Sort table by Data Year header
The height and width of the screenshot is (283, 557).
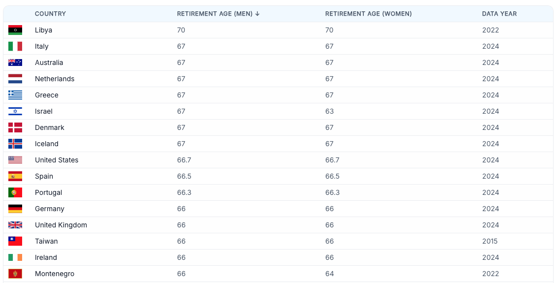(499, 14)
